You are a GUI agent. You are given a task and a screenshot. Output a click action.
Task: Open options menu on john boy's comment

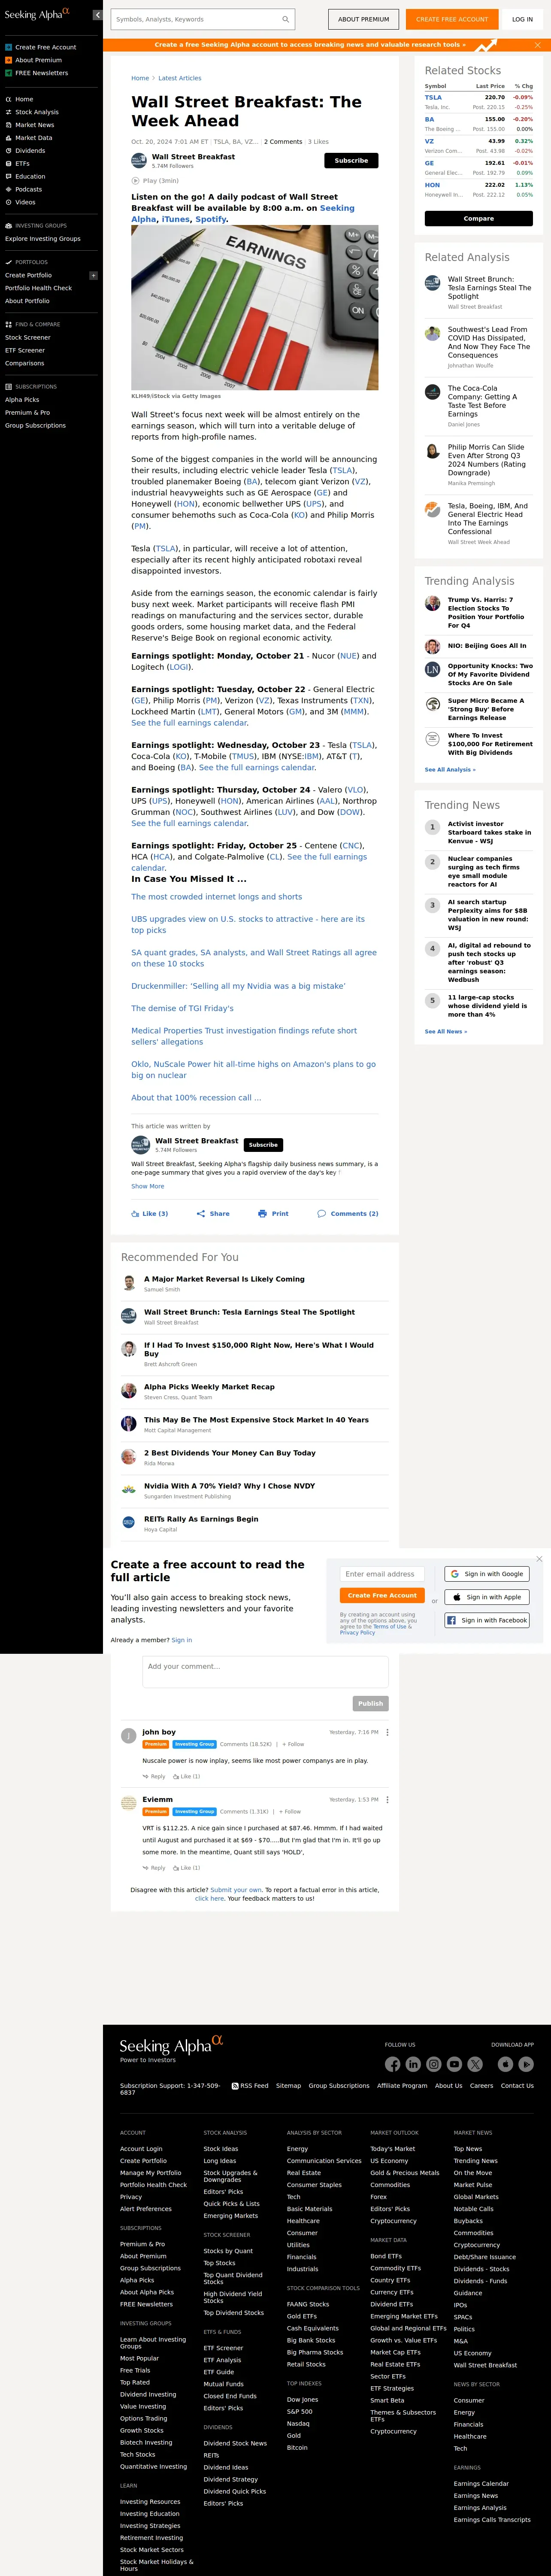387,1732
